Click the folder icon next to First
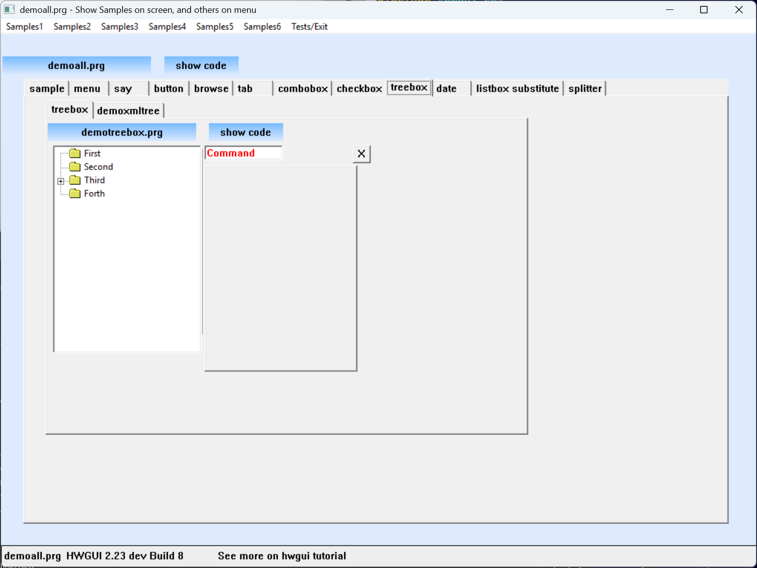 (x=75, y=153)
